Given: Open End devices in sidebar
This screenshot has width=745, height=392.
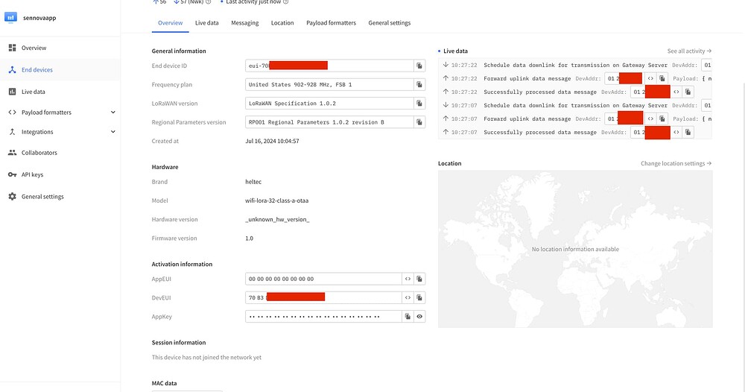Looking at the screenshot, I should click(37, 70).
